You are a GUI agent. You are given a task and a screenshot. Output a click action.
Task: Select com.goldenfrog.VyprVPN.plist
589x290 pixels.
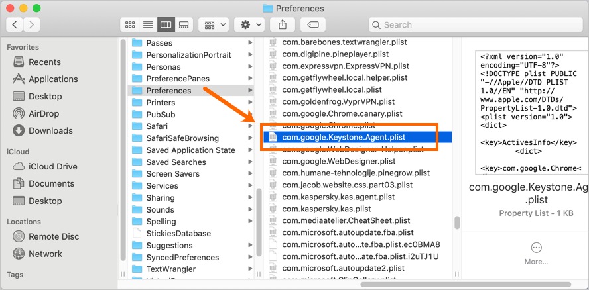(358, 102)
